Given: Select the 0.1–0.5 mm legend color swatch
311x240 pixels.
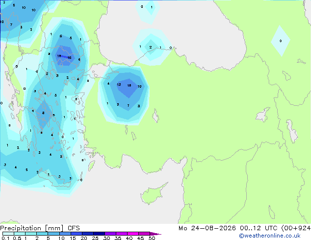Looking at the screenshot, I should 8,234.
